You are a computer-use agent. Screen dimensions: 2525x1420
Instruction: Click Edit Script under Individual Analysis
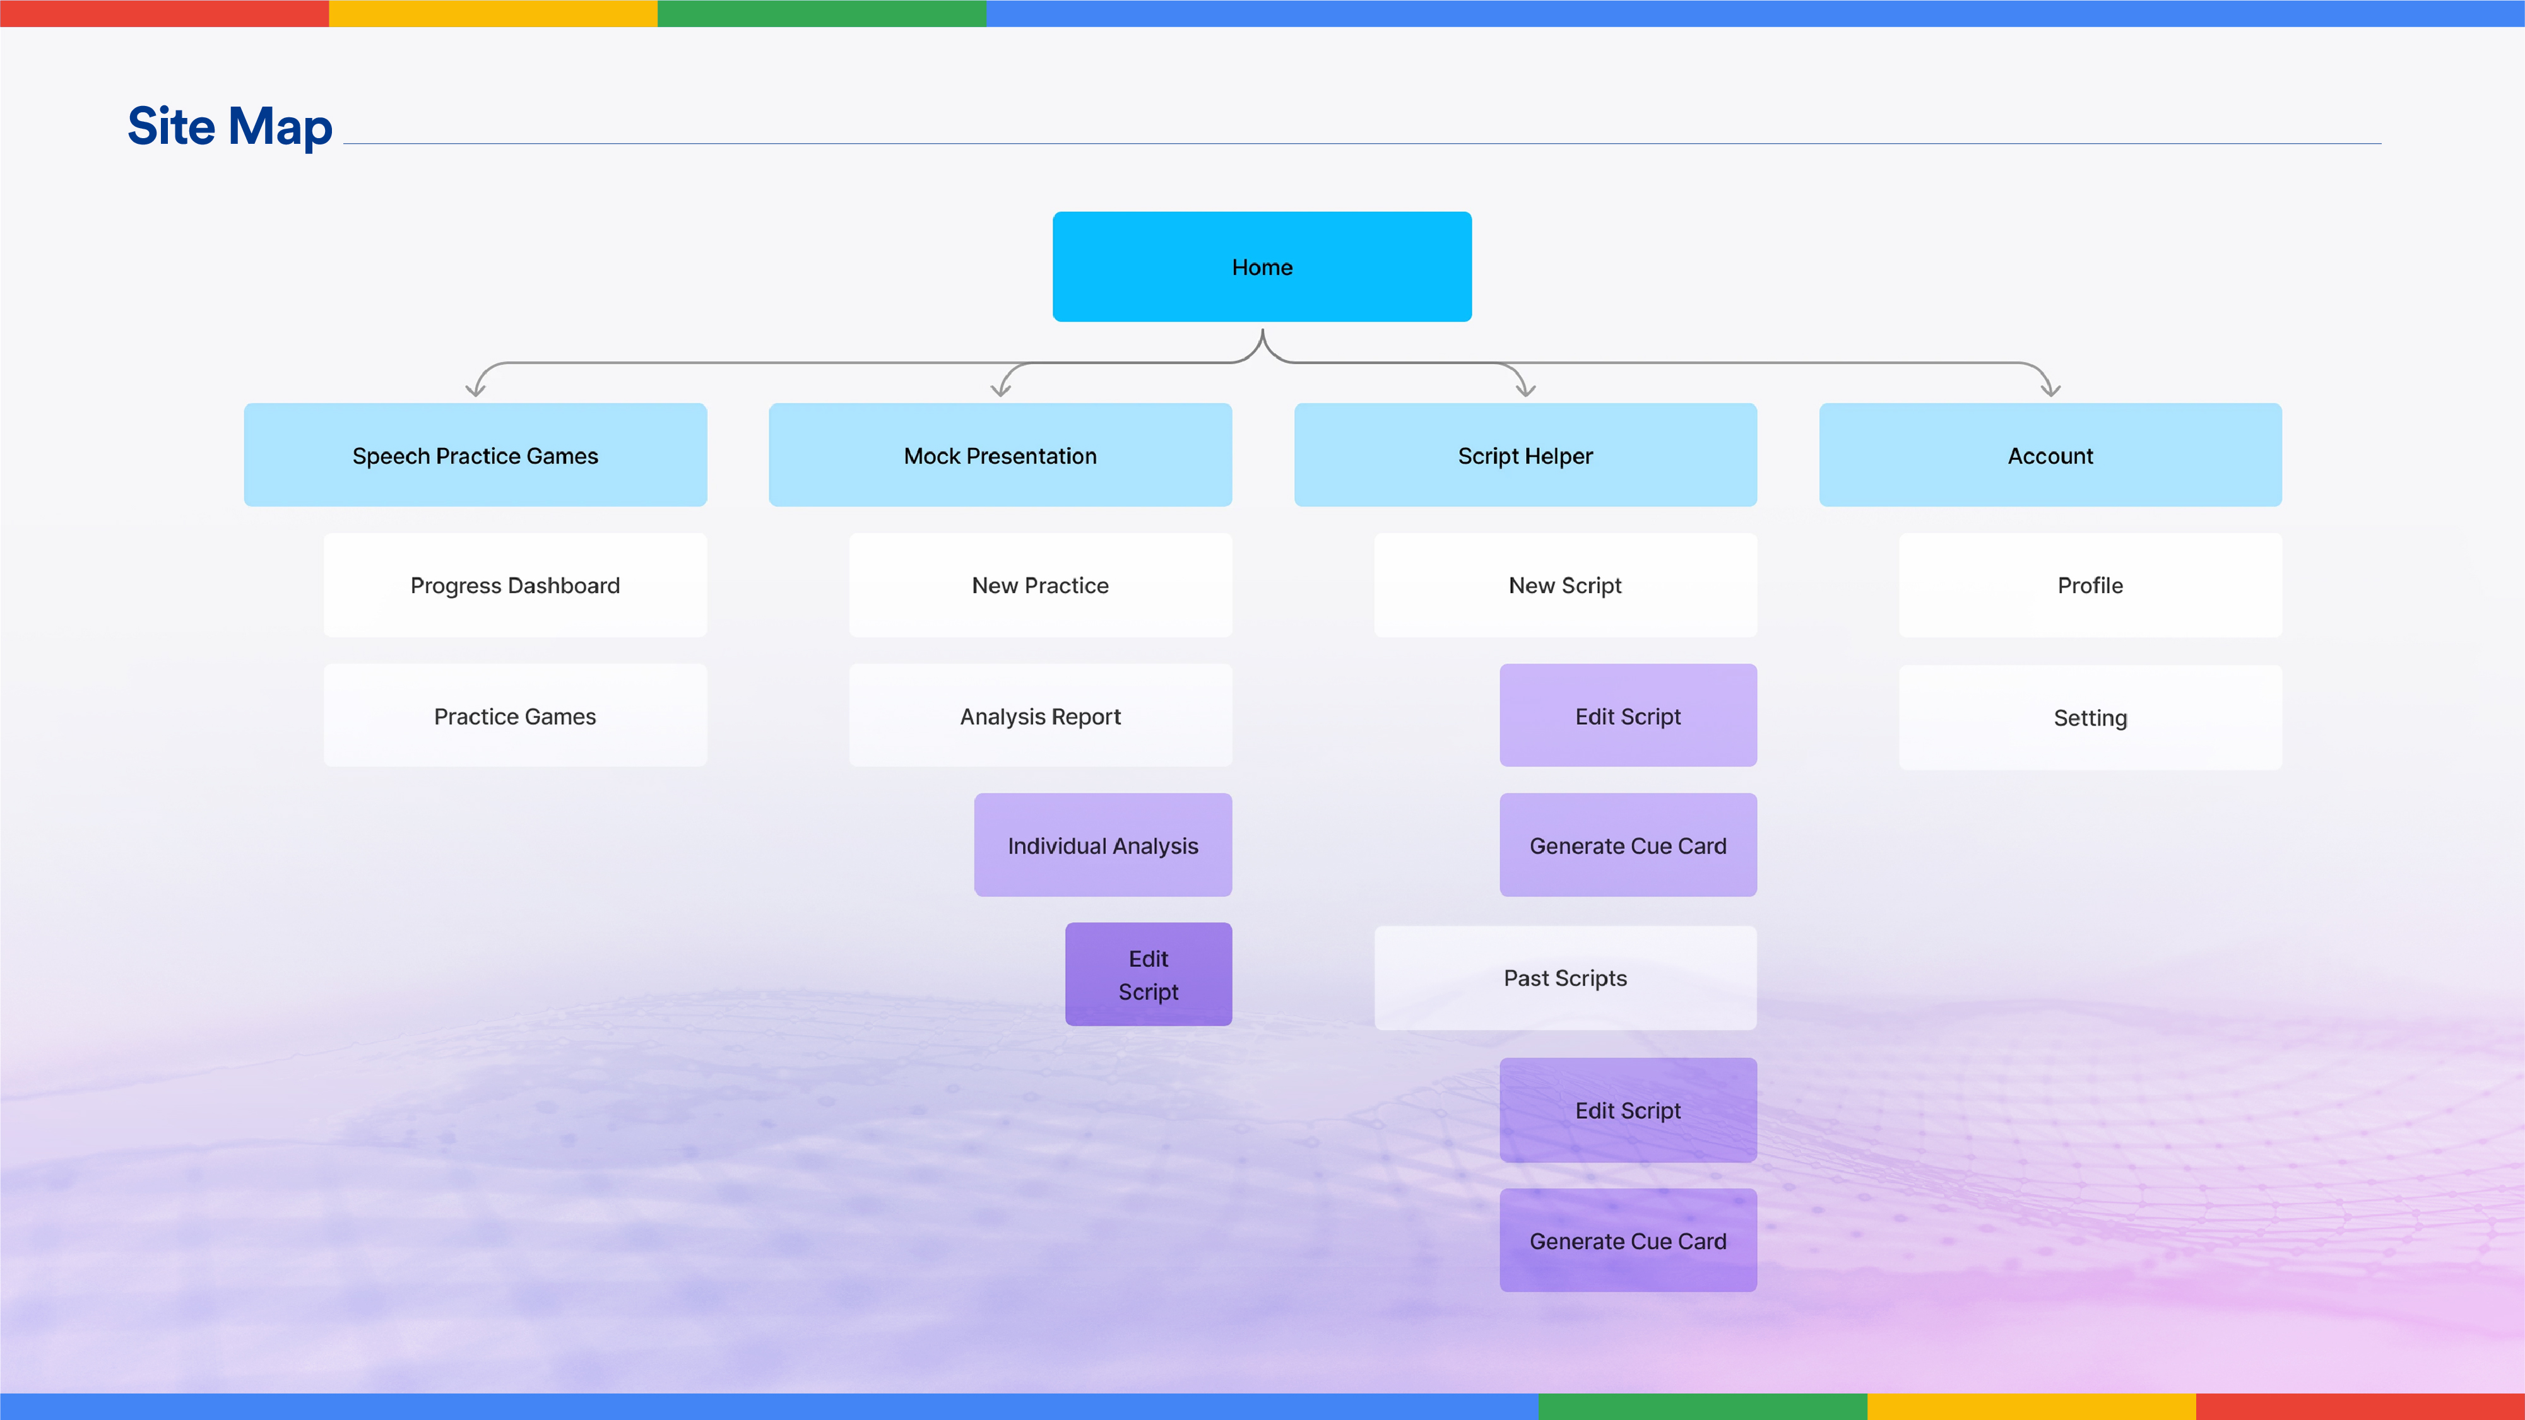[x=1148, y=975]
